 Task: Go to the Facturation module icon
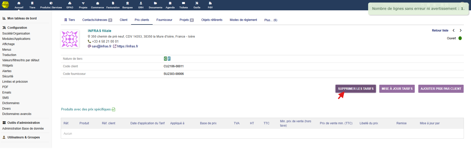pyautogui.click(x=113, y=3)
